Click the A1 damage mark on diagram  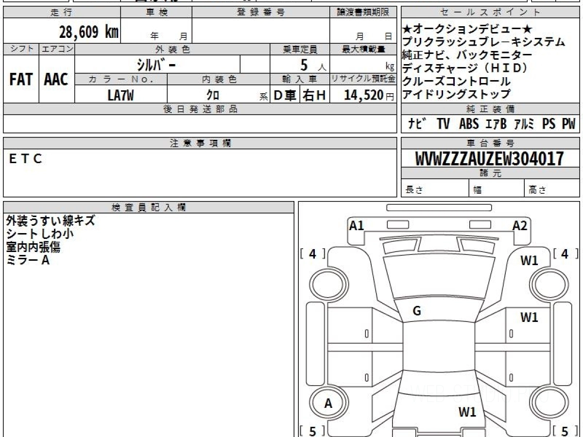tap(357, 225)
